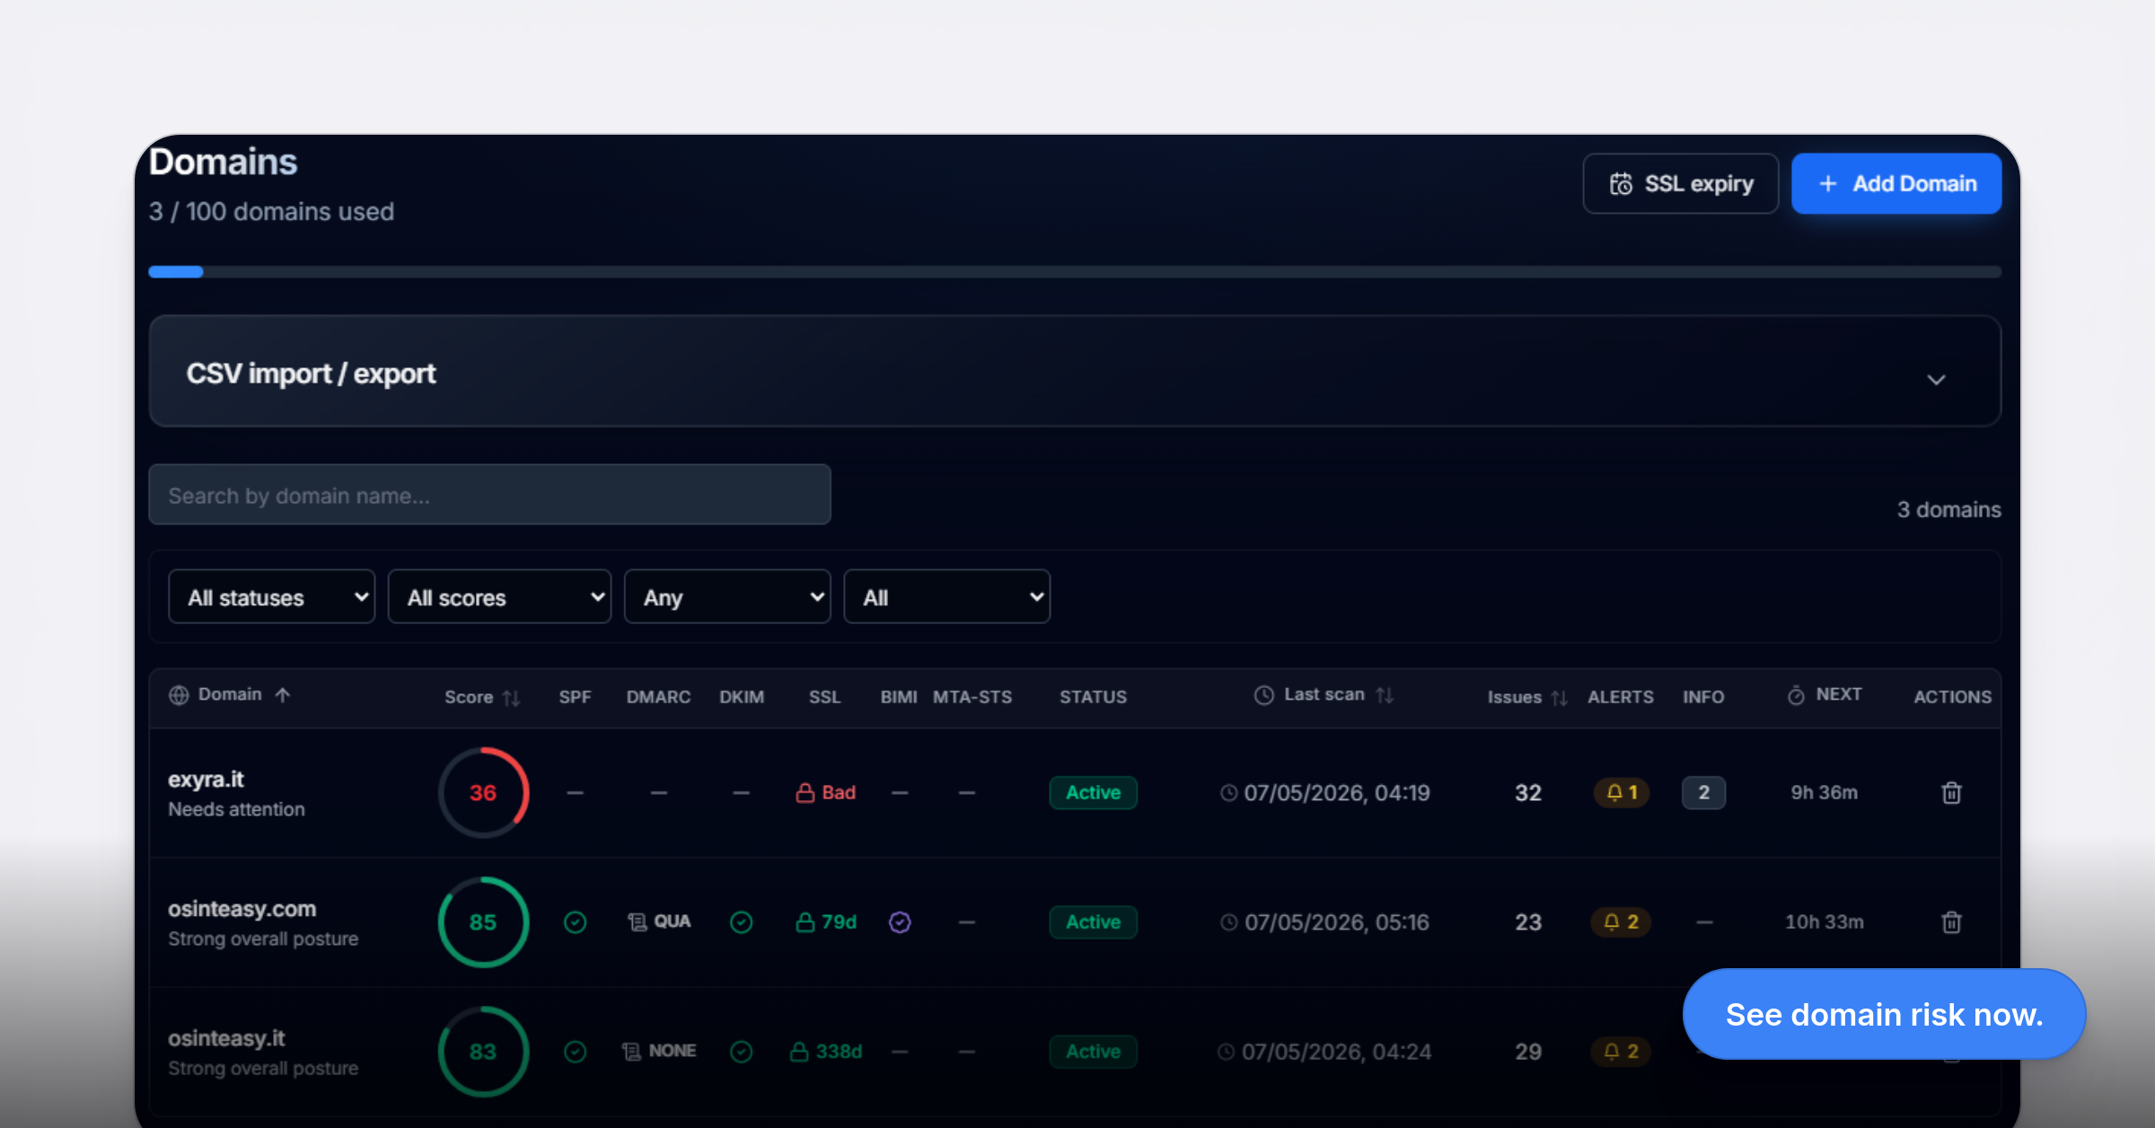Click the globe icon beside Domain header

coord(179,695)
